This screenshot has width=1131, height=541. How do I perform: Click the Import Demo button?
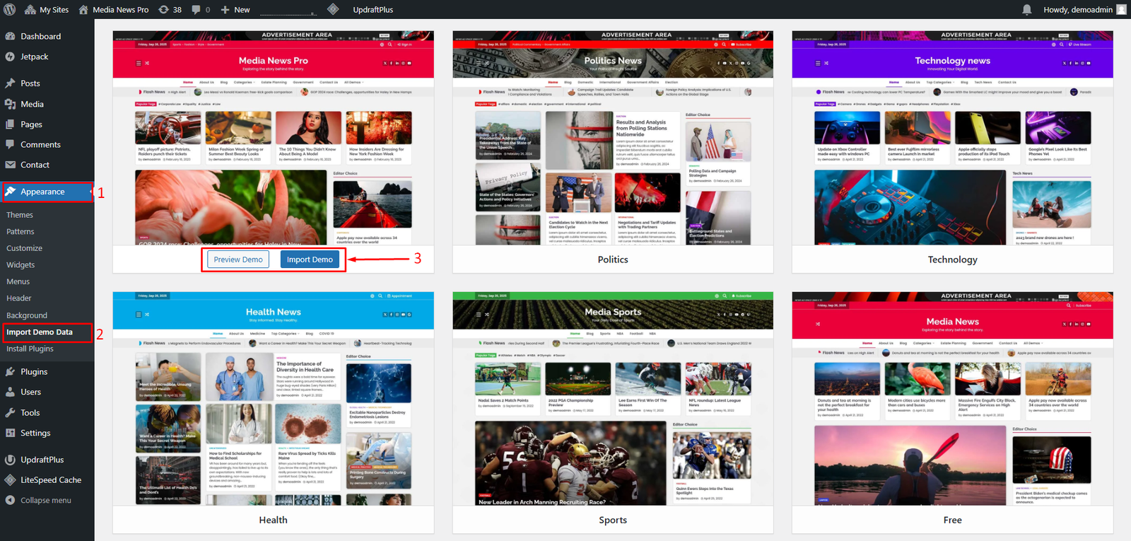coord(310,260)
